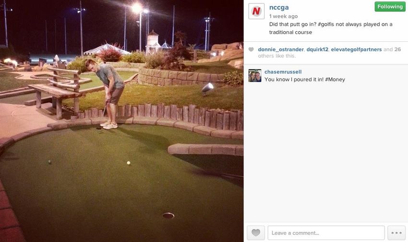Click the golf hole in foreground
The width and height of the screenshot is (408, 242).
[x=168, y=215]
